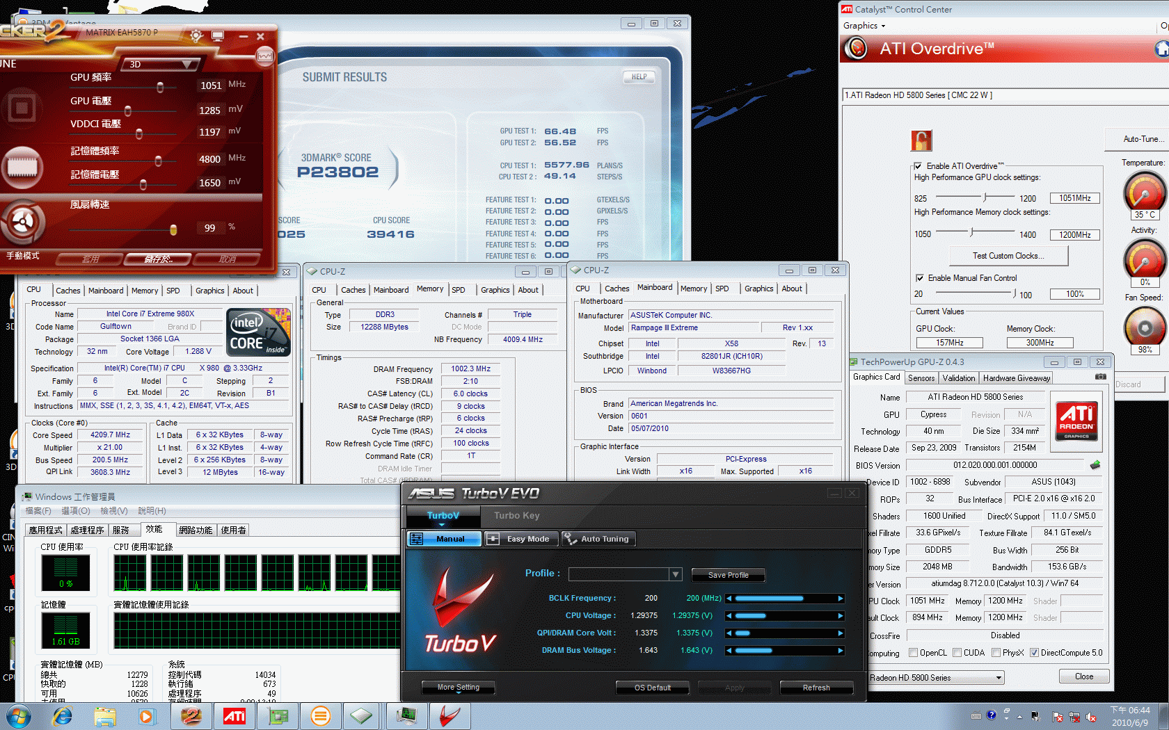The height and width of the screenshot is (730, 1169).
Task: Select the GPU chip icon in iTracker2
Action: tap(22, 108)
